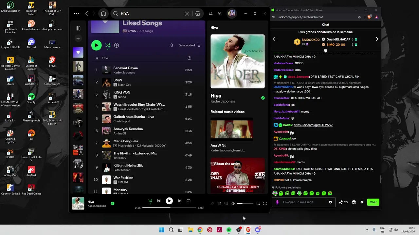The height and width of the screenshot is (235, 419).
Task: Open Liked Songs heart in sidebar
Action: point(78,52)
